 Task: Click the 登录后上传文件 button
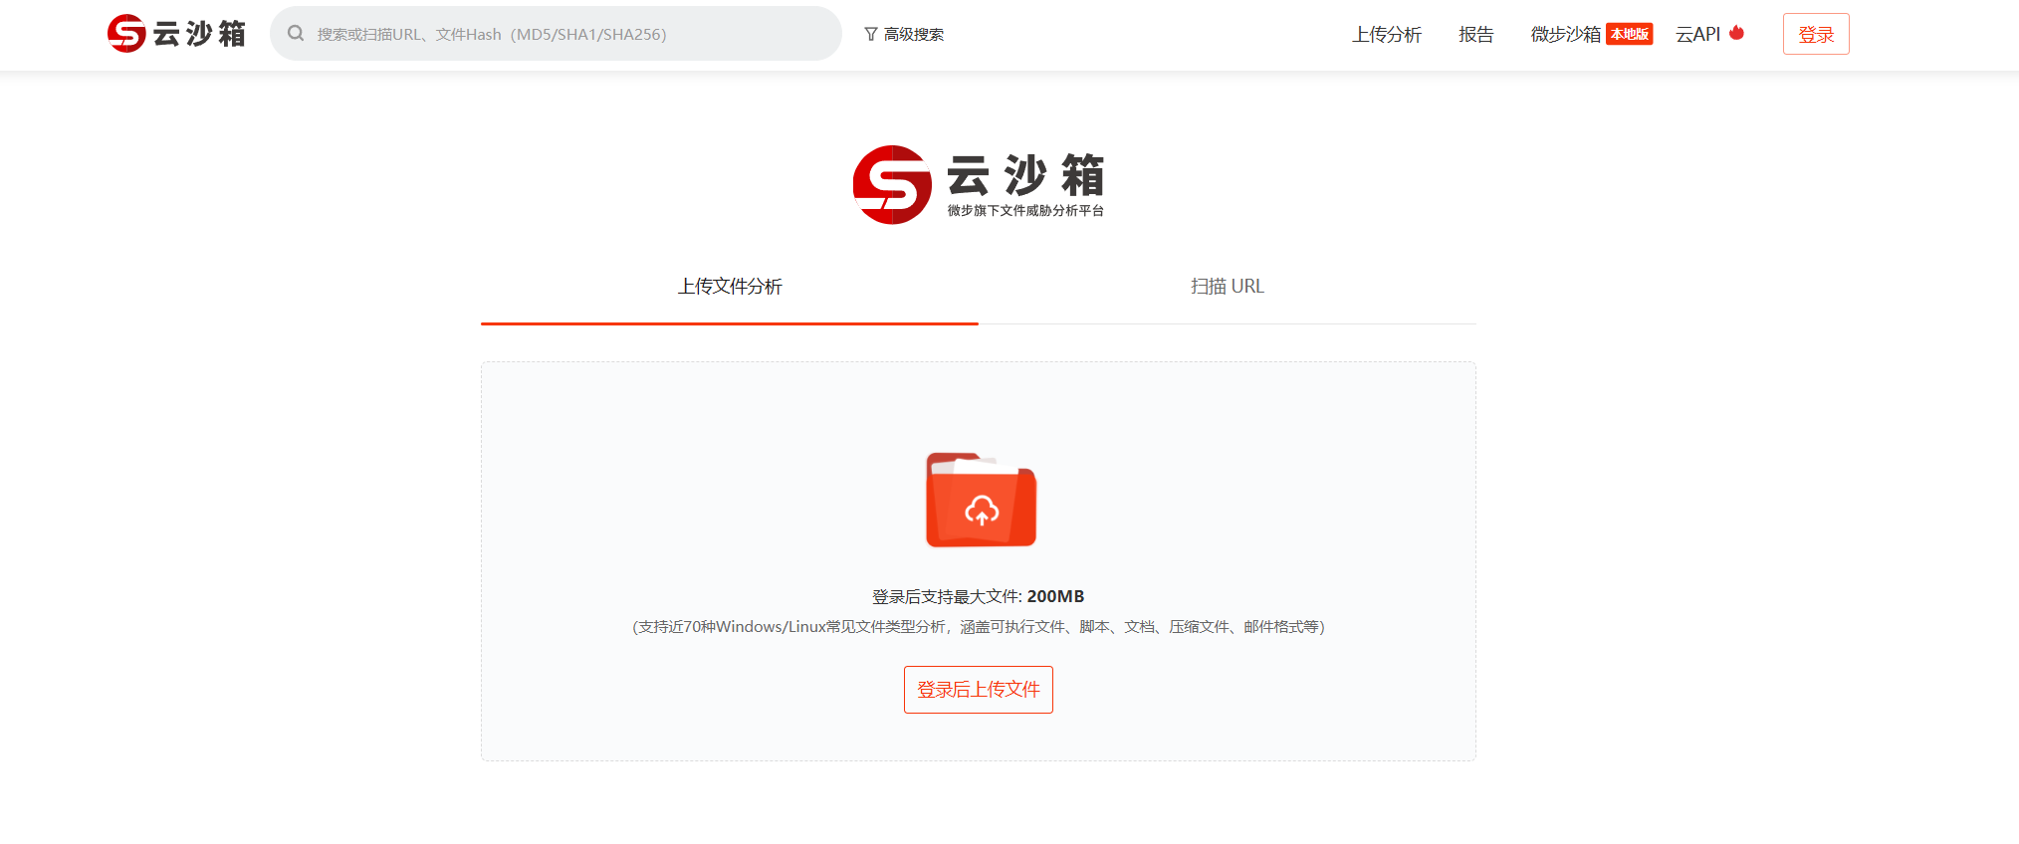[x=979, y=690]
